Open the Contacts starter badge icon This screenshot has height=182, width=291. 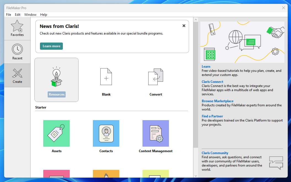(106, 133)
